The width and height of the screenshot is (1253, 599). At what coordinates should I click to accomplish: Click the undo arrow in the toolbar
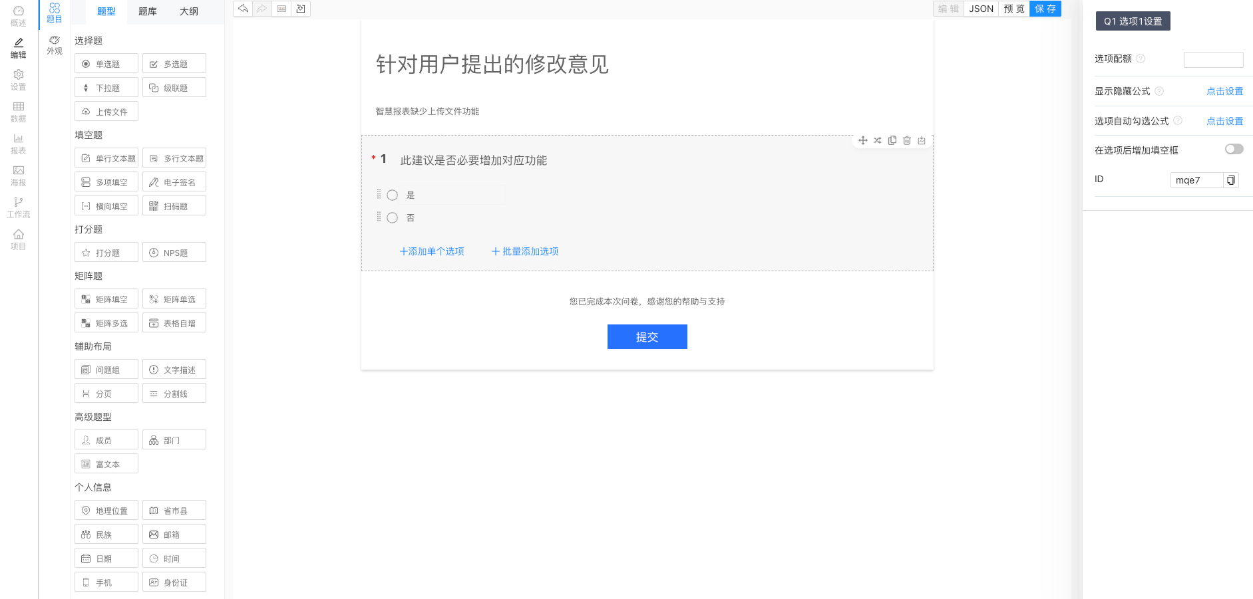(243, 9)
